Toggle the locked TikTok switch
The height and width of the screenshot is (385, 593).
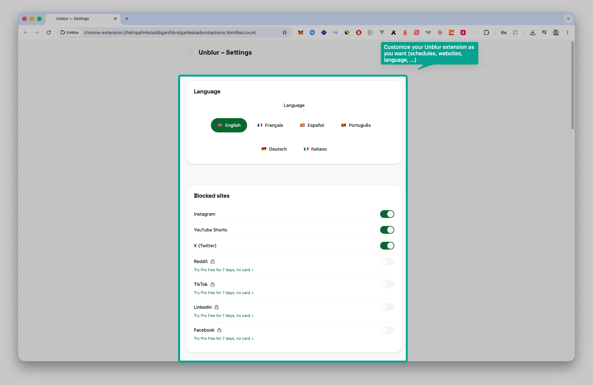pos(387,284)
